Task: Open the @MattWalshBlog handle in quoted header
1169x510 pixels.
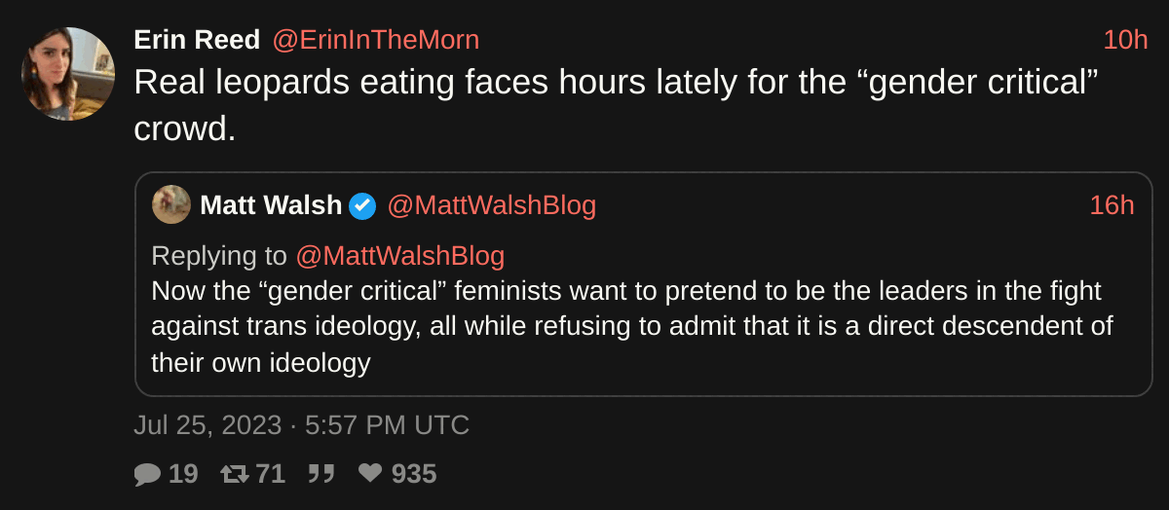Action: (x=491, y=205)
